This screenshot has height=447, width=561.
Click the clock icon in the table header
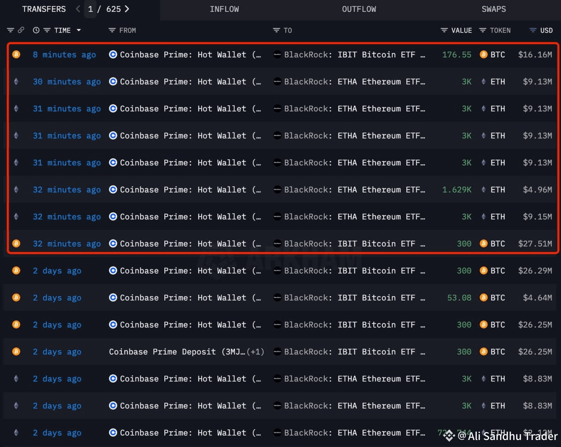pos(36,30)
